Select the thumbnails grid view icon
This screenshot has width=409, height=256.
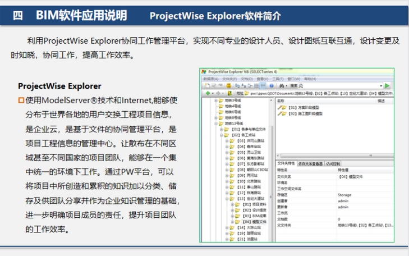(256, 85)
